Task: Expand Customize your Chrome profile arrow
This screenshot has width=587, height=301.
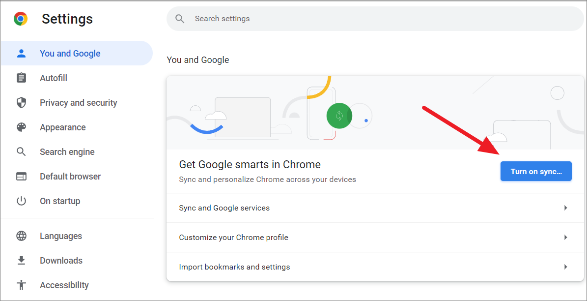Action: [566, 237]
